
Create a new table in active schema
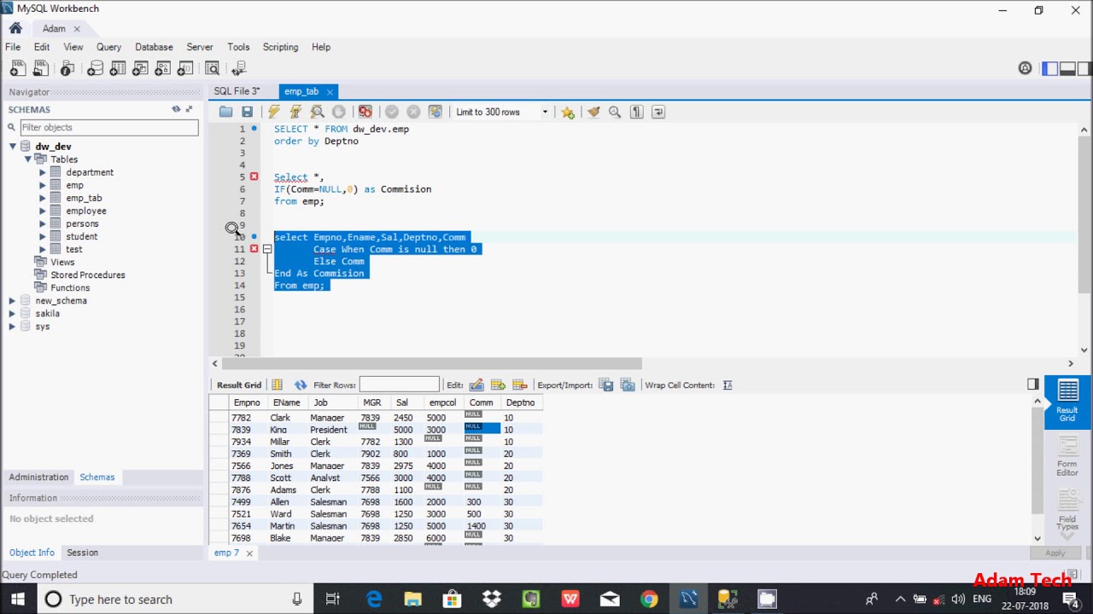click(118, 68)
